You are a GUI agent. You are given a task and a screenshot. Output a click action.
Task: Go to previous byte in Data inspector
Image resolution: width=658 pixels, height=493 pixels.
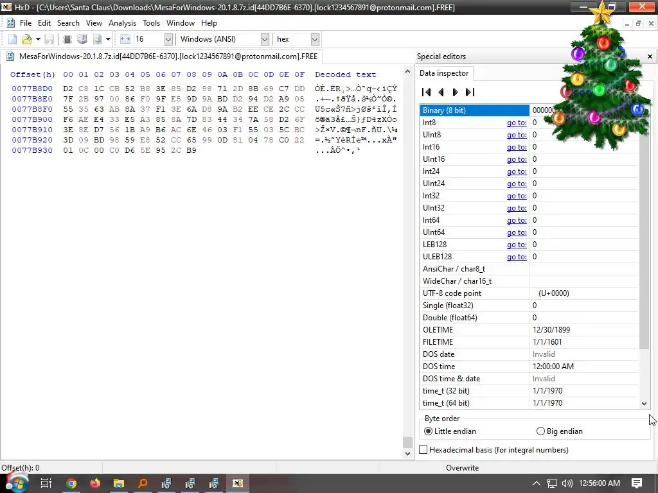coord(441,92)
